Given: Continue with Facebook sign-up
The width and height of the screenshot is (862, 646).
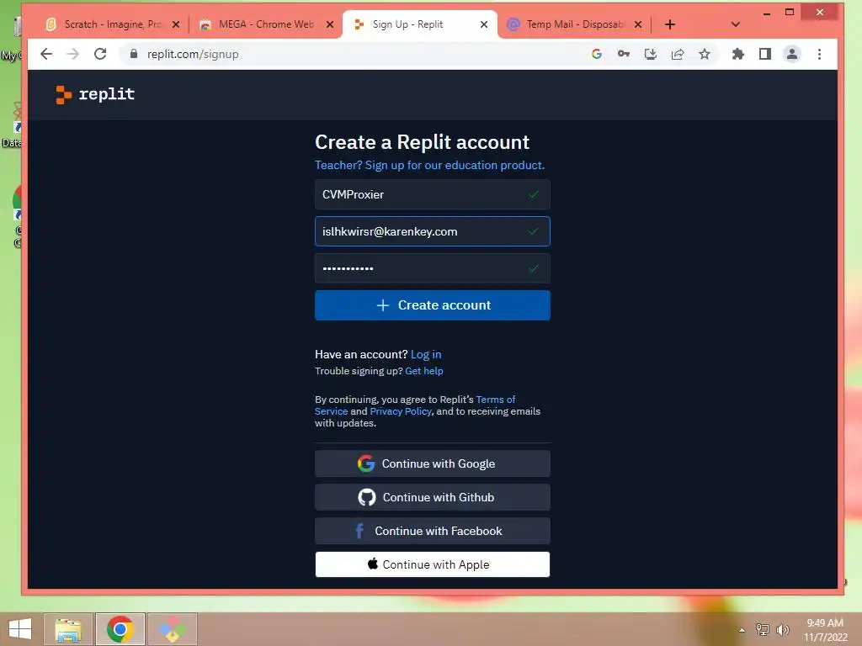Looking at the screenshot, I should (432, 531).
